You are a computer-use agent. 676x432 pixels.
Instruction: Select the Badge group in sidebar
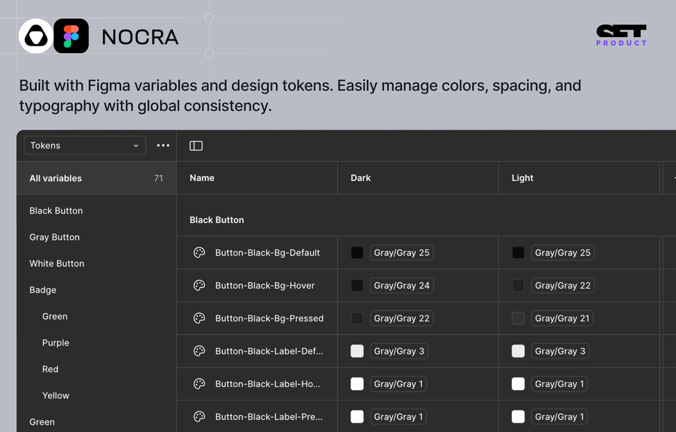[42, 290]
